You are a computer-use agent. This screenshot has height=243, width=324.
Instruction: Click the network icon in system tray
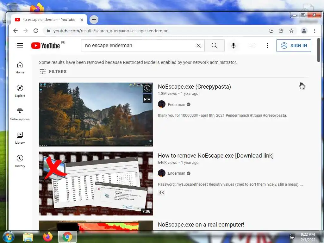point(292,237)
